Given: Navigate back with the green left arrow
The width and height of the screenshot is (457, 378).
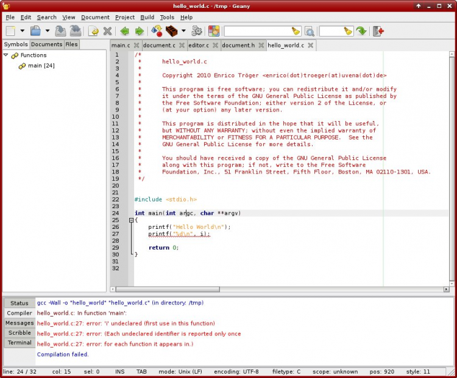Looking at the screenshot, I should click(x=125, y=31).
